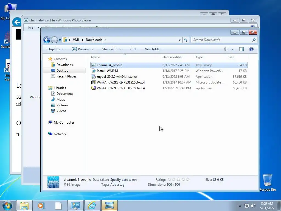Click details pane channels4_profile thumbnail
The image size is (281, 211).
[53, 182]
